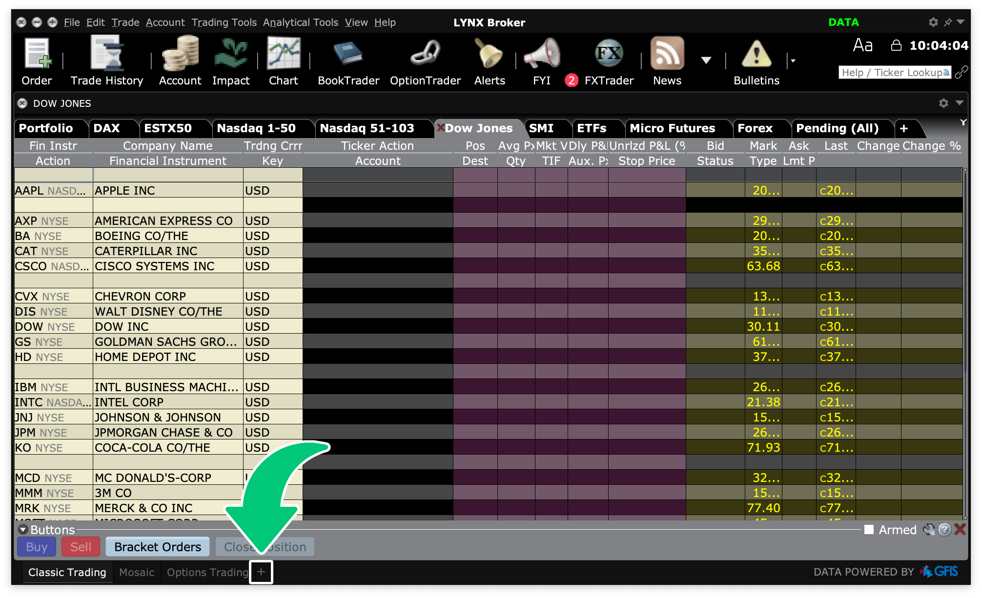Click the Aa font size icon
Screen dimensions: 982x598
tap(862, 45)
